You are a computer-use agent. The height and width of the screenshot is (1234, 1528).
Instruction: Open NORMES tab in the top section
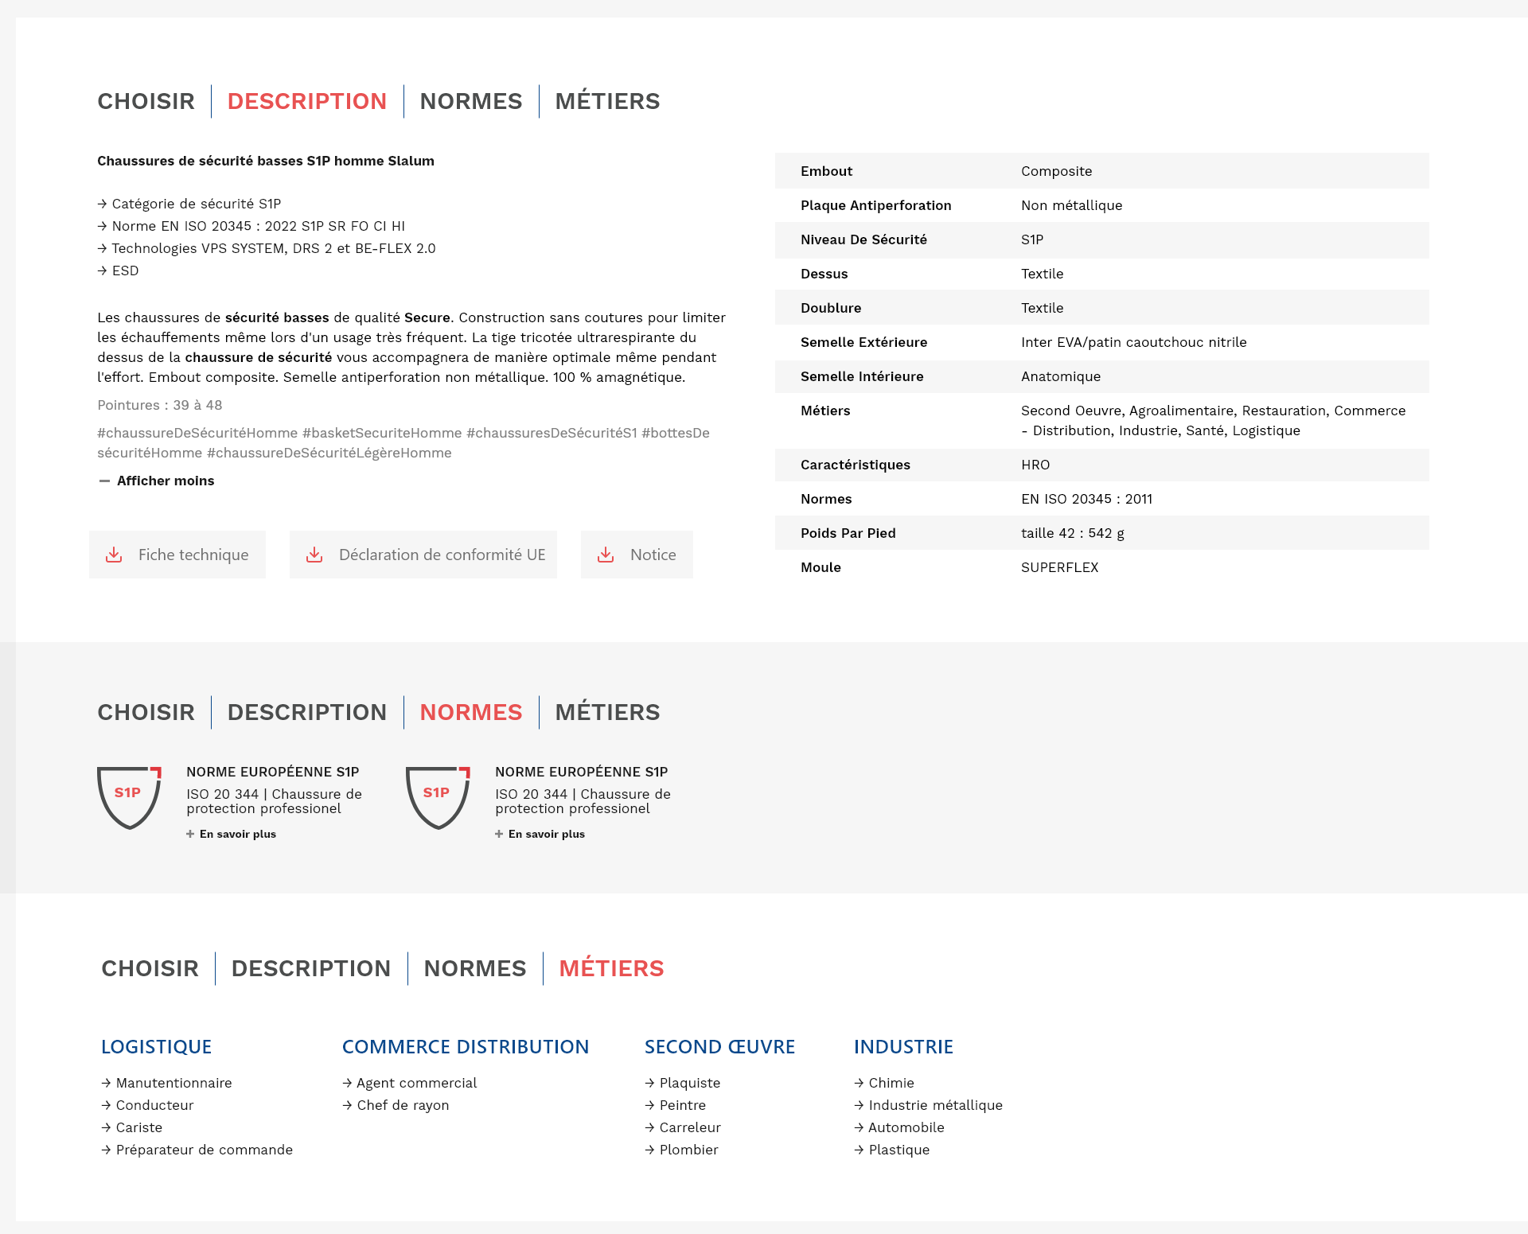coord(470,101)
